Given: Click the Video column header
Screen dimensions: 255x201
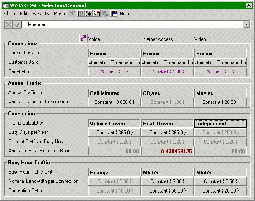Looking at the screenshot, I should 200,39.
